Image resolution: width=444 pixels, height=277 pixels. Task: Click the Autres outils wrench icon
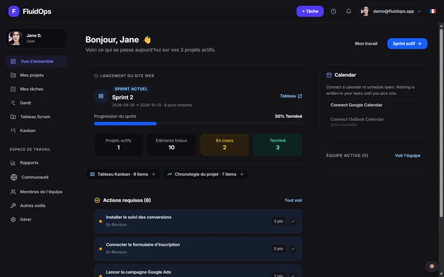pos(13,206)
